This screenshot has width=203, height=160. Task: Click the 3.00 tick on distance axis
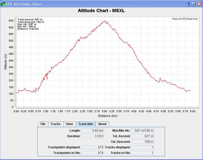(x=104, y=111)
